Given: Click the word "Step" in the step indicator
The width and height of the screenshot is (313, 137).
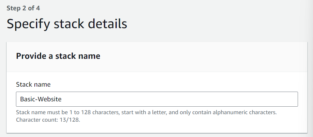Looking at the screenshot, I should point(13,8).
